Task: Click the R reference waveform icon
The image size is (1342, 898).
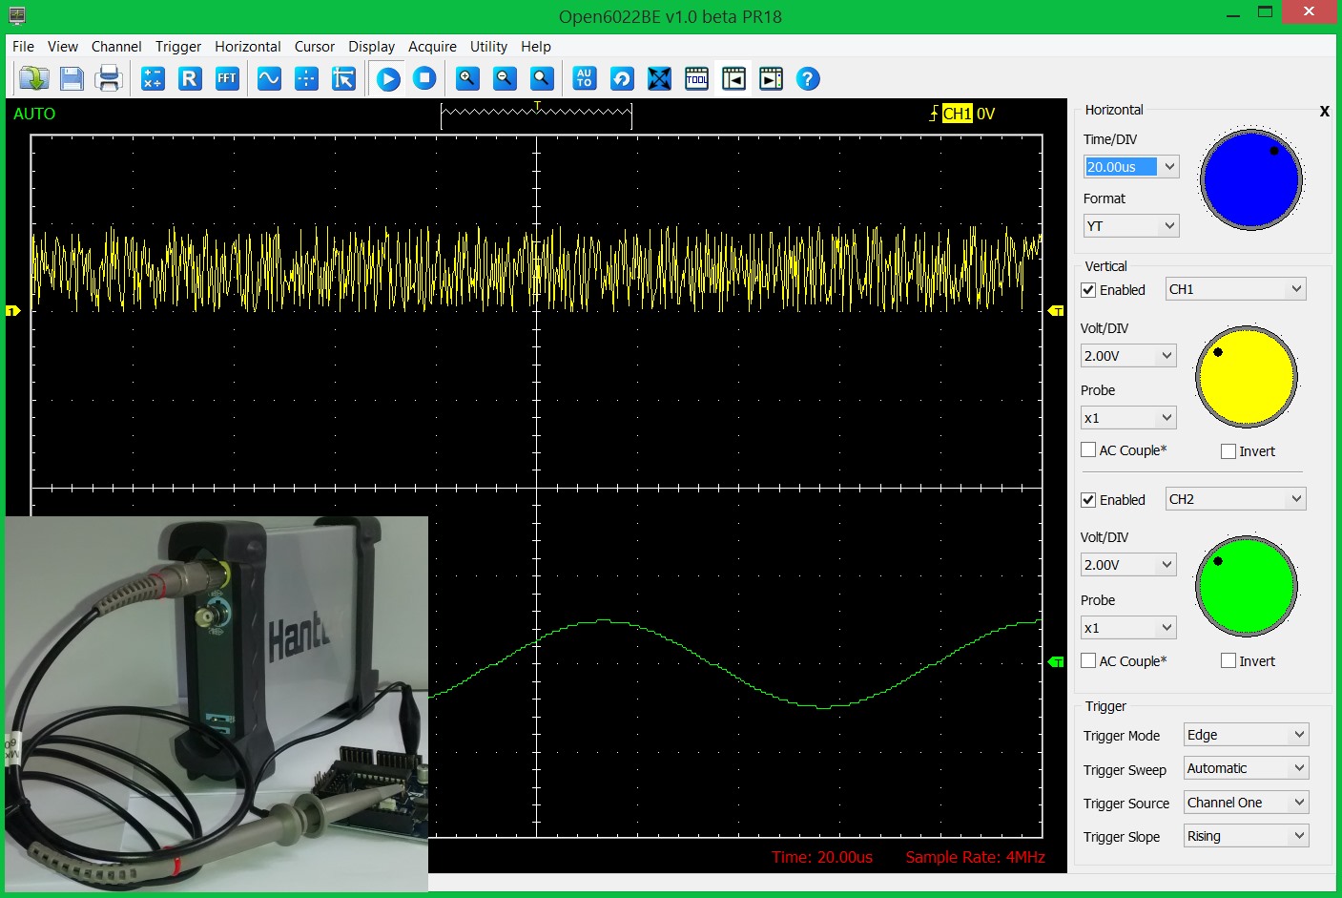Action: pyautogui.click(x=190, y=78)
